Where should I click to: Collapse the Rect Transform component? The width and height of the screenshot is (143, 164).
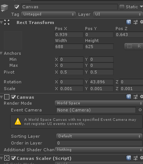coord(2,23)
